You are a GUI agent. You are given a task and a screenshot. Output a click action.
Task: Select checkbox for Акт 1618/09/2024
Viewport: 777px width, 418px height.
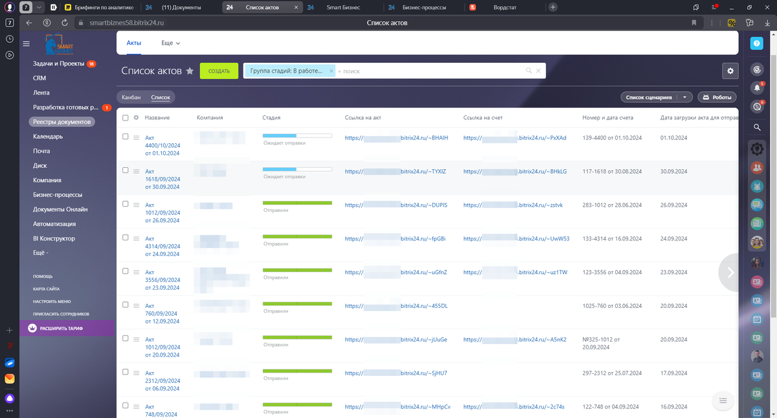click(126, 170)
